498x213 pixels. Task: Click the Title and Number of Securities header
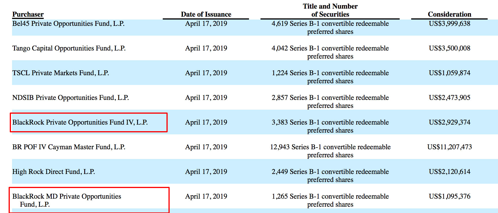(330, 10)
